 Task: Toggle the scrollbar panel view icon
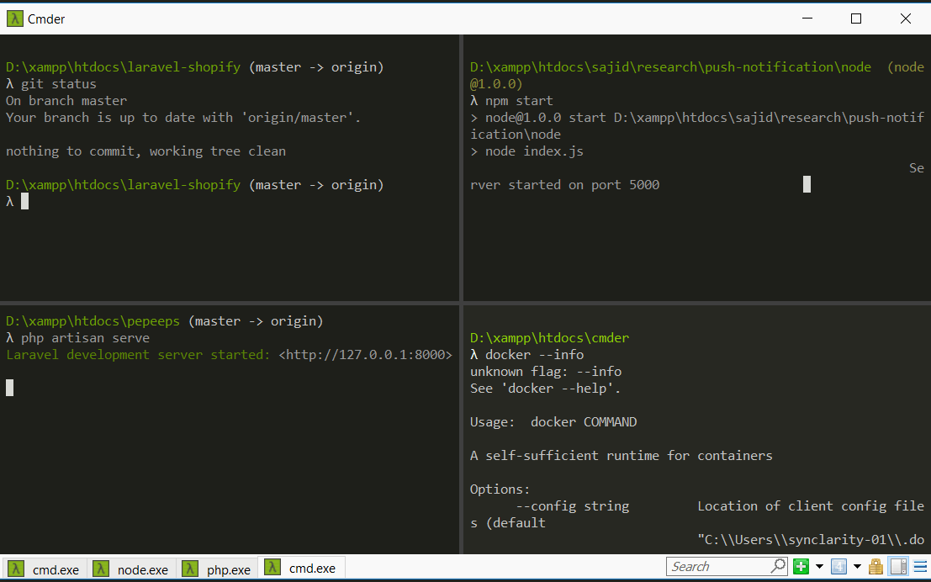[898, 567]
